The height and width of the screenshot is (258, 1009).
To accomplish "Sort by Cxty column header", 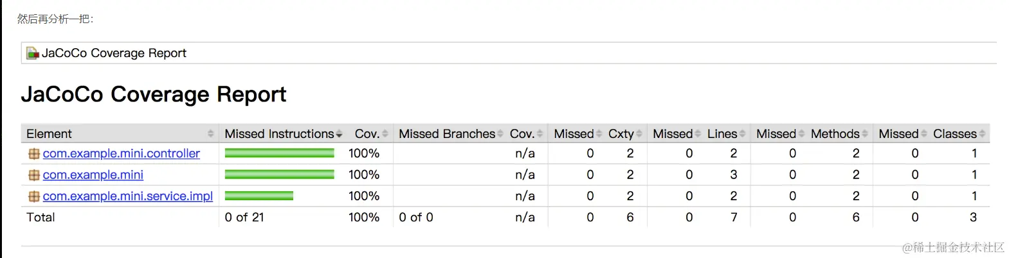I will tap(621, 133).
